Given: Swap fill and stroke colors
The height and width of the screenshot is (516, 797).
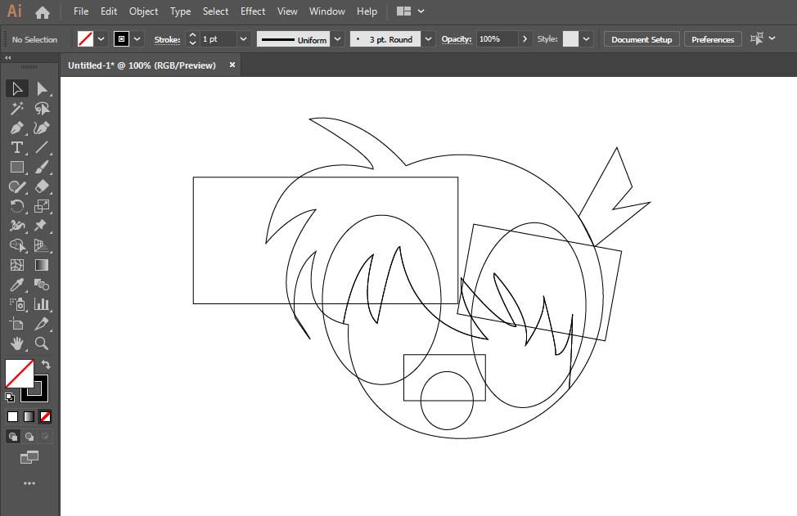Looking at the screenshot, I should point(46,364).
